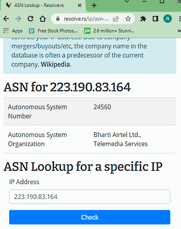Open the browser home page
The height and width of the screenshot is (229, 181).
(x=43, y=19)
